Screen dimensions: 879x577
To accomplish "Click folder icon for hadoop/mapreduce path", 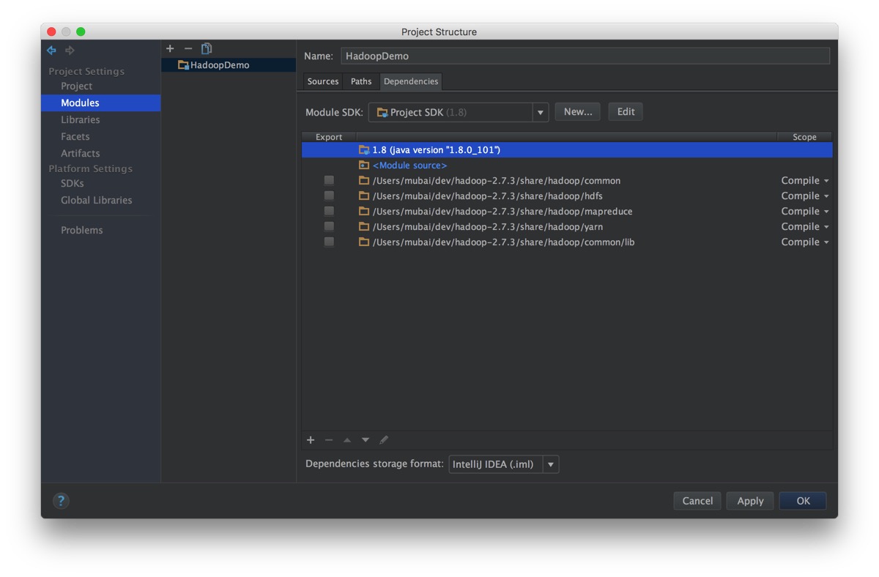I will (x=364, y=212).
